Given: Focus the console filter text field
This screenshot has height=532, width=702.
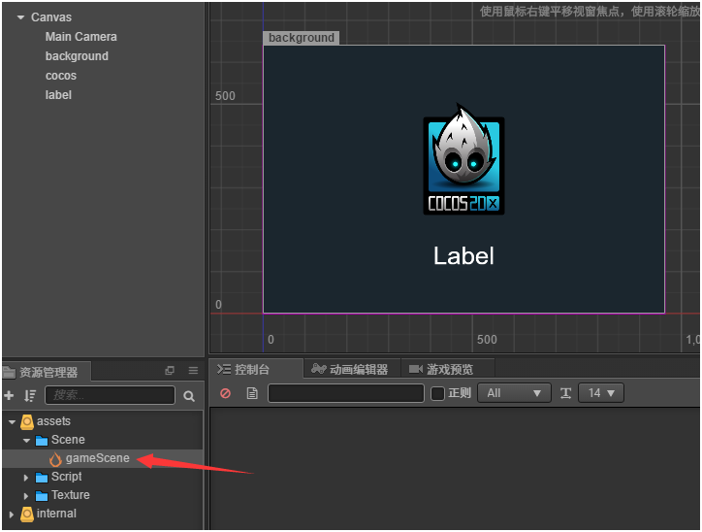Looking at the screenshot, I should (345, 393).
